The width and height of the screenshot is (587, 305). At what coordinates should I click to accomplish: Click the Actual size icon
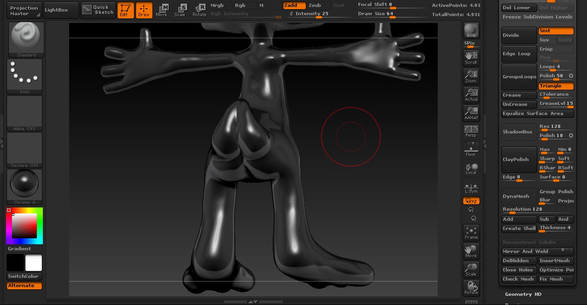[471, 94]
